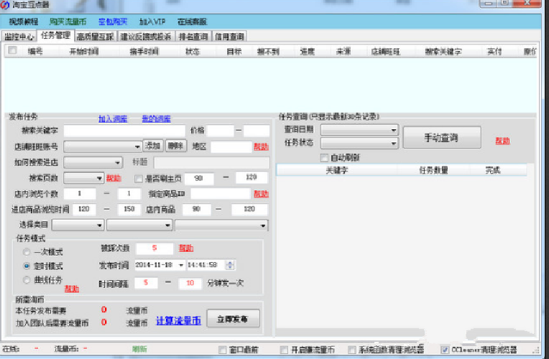
Task: Select the 一次模式 radio button
Action: [x=27, y=252]
